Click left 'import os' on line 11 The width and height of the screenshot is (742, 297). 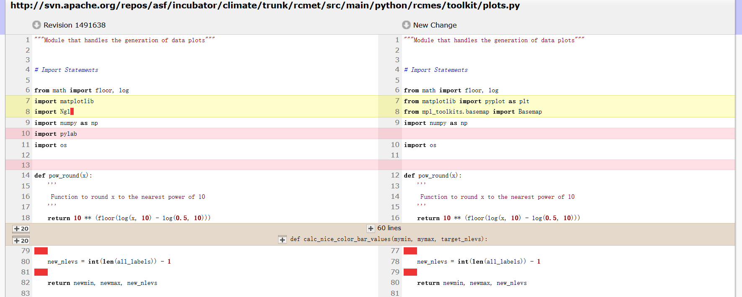(51, 145)
